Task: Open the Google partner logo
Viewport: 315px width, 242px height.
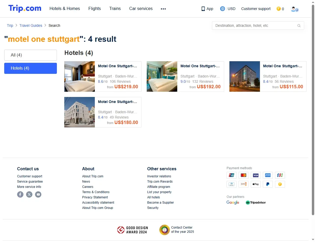Action: pyautogui.click(x=233, y=203)
